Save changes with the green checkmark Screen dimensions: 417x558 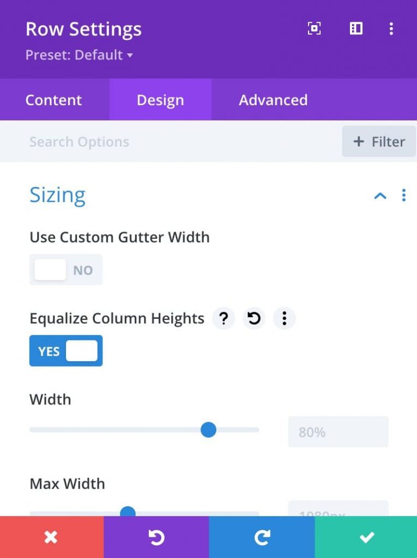click(x=367, y=537)
